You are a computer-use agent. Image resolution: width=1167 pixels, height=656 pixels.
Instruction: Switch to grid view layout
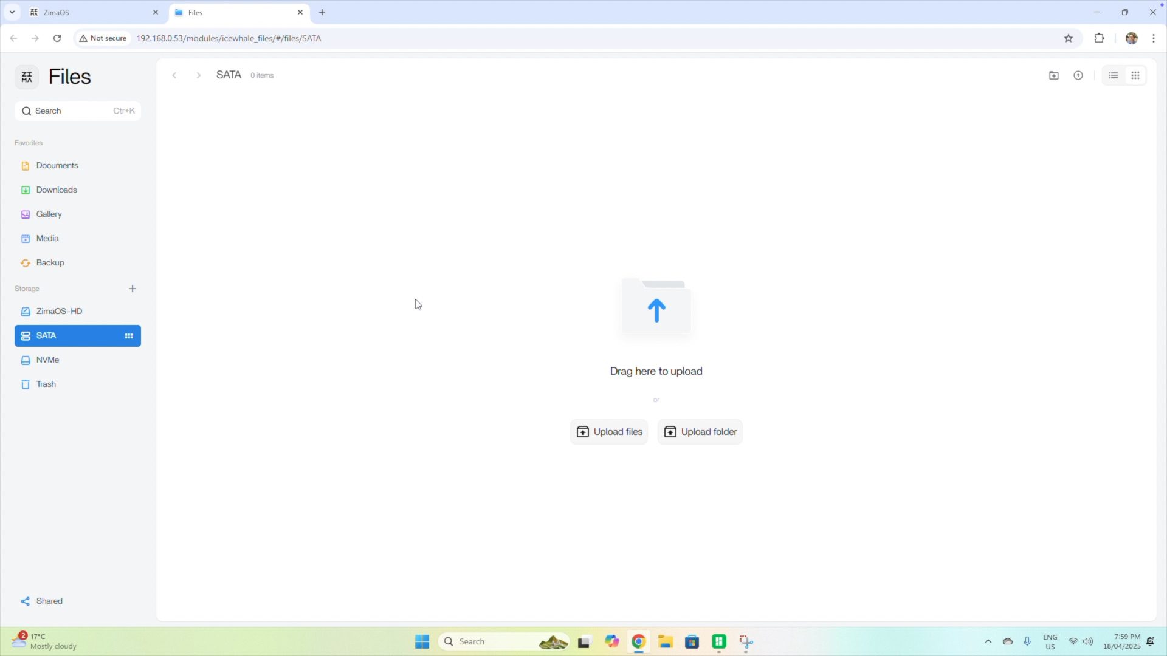tap(1135, 75)
